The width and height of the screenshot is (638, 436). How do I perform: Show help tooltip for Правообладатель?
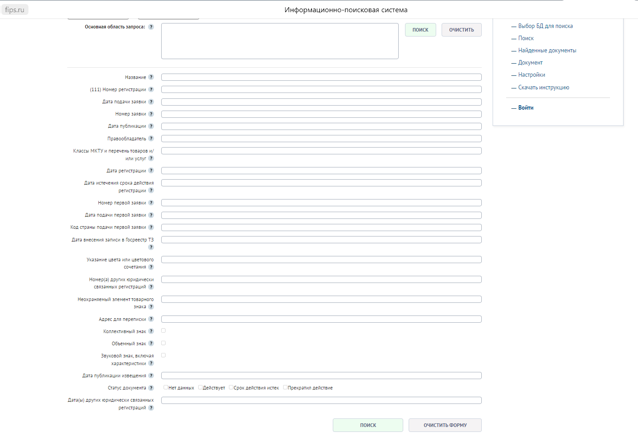tap(151, 139)
